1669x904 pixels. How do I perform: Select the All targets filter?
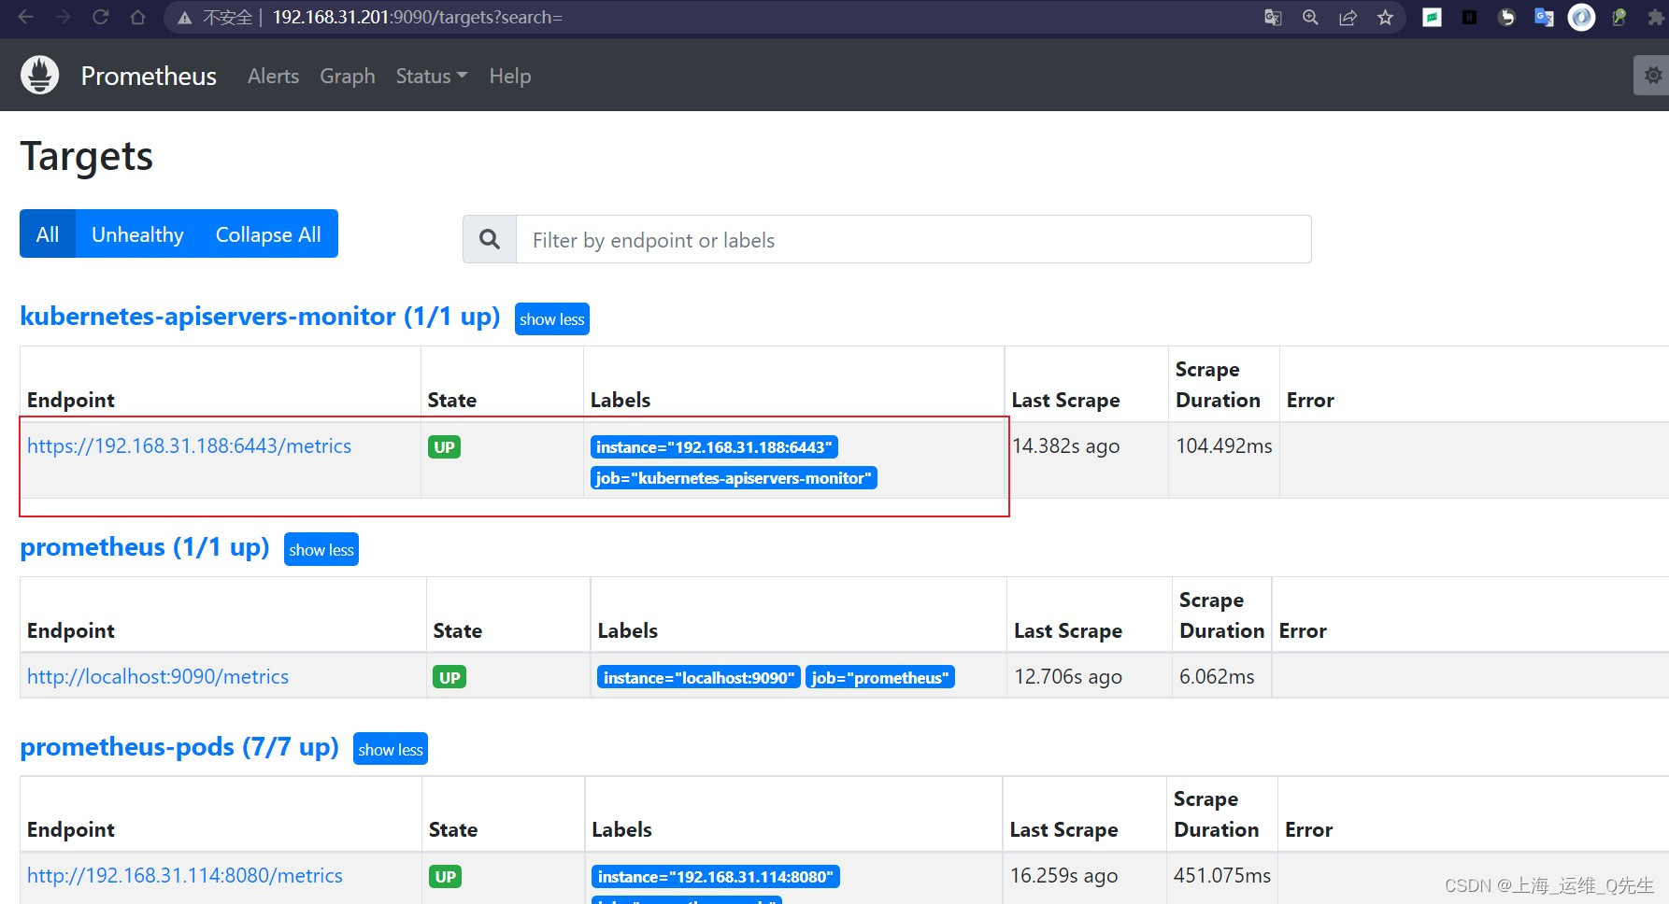[48, 234]
